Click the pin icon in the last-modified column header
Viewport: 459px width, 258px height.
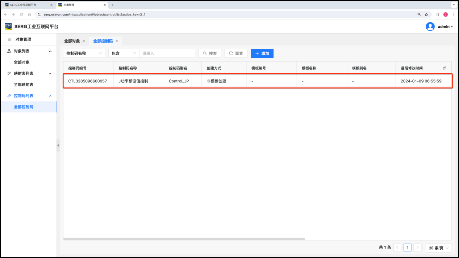[x=445, y=68]
